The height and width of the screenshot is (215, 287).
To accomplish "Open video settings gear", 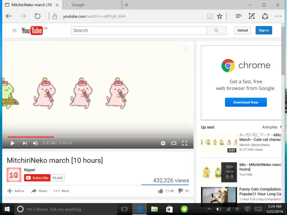I will [163, 143].
